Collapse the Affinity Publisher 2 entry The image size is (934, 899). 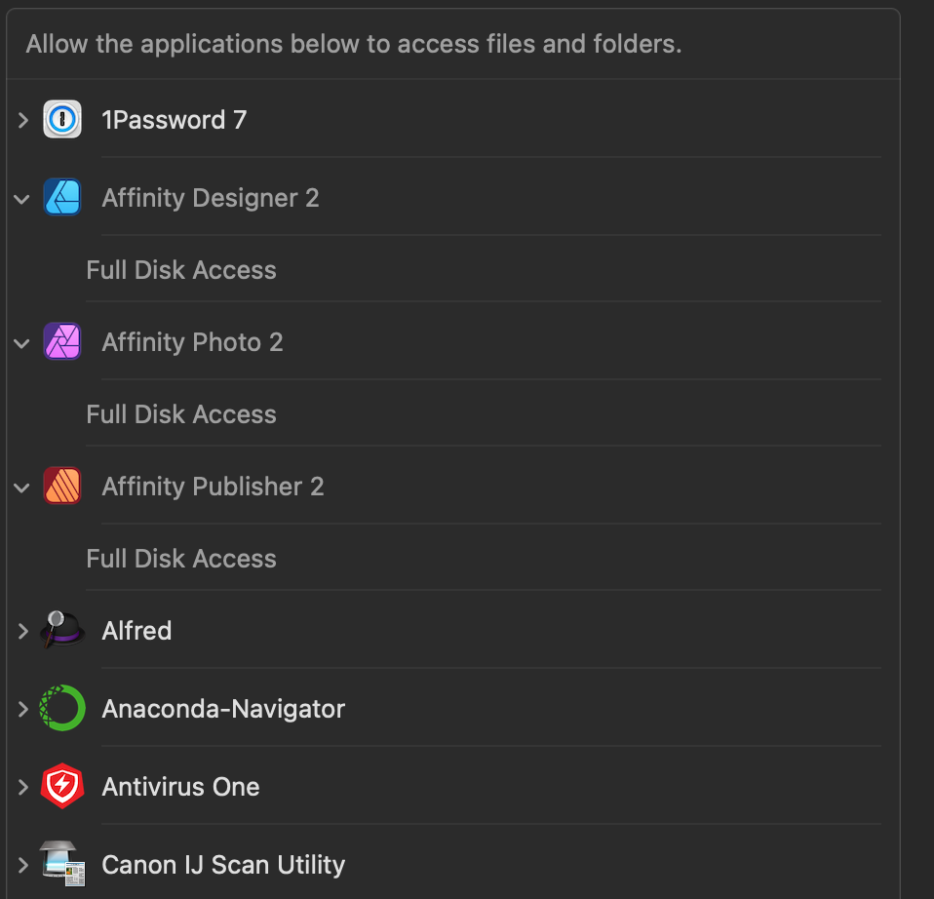pyautogui.click(x=22, y=488)
